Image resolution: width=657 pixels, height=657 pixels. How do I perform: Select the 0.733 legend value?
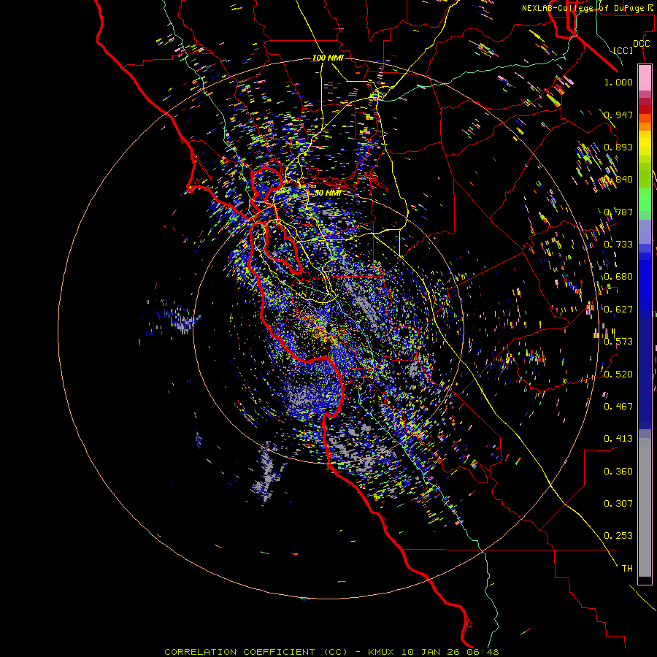(x=618, y=245)
